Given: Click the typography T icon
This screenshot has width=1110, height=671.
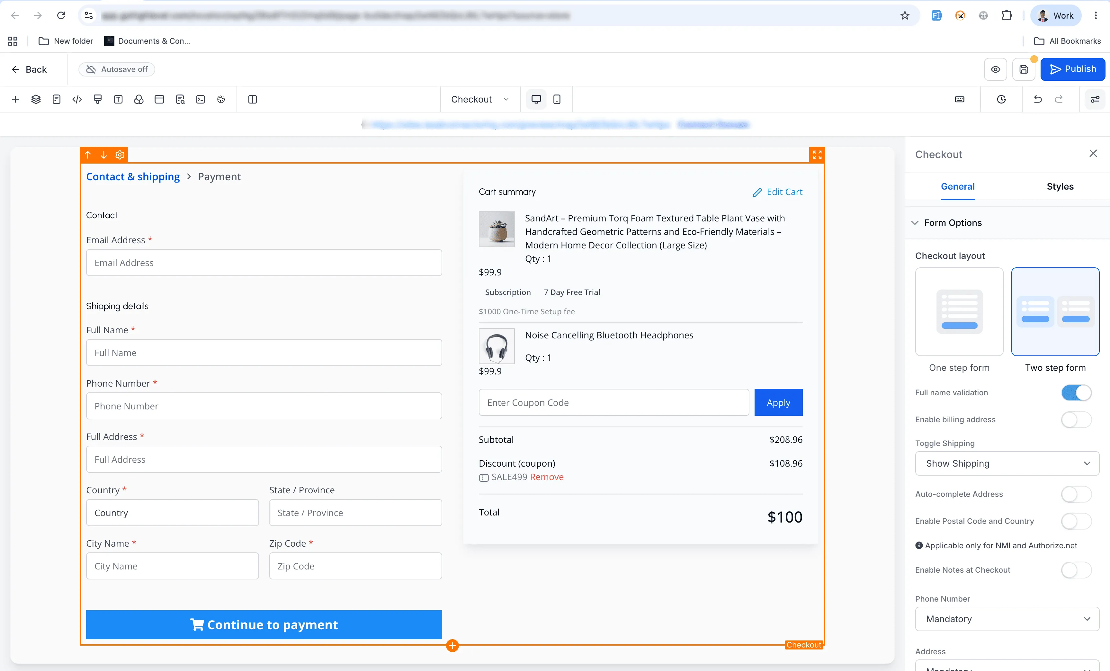Looking at the screenshot, I should [118, 99].
